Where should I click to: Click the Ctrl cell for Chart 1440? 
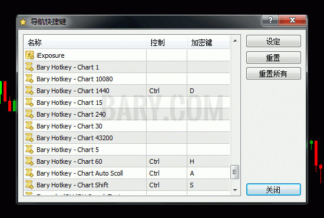167,91
